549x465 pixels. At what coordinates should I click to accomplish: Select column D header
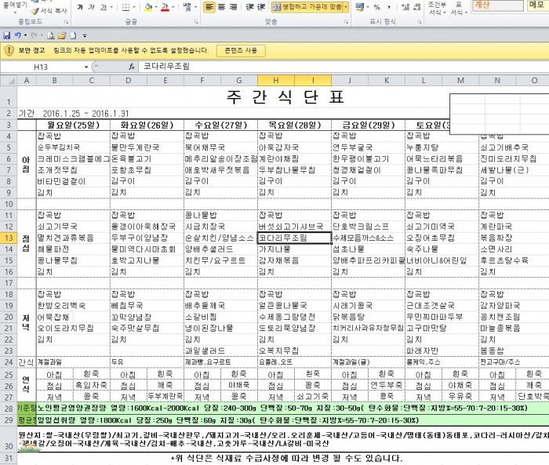pyautogui.click(x=129, y=81)
